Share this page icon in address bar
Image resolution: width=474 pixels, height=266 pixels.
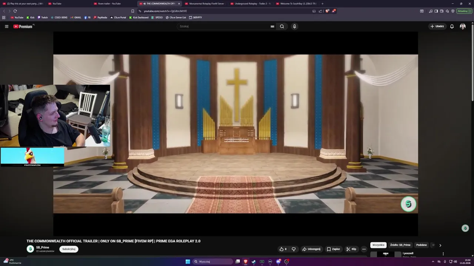320,11
